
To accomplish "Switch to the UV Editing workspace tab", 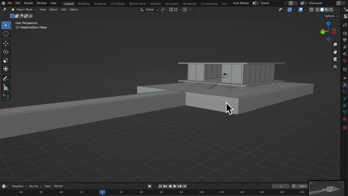I will click(117, 3).
